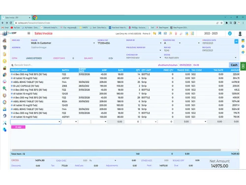Click the RATE column header
The width and height of the screenshot is (246, 185).
[x=121, y=70]
